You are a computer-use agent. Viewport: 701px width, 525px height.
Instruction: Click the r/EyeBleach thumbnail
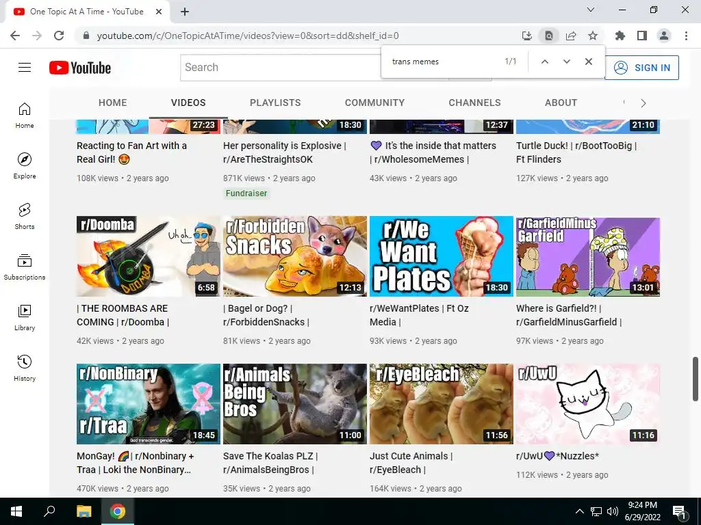[442, 404]
